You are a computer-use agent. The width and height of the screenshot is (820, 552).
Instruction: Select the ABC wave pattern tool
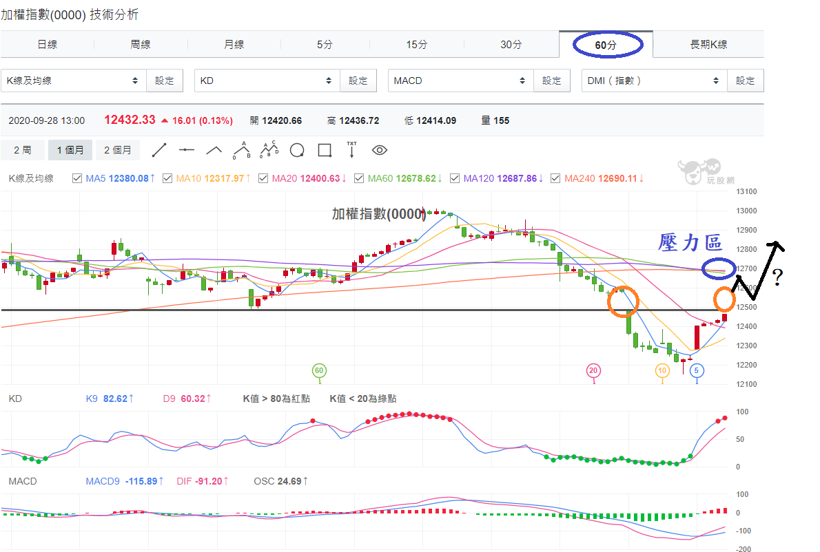coord(242,151)
